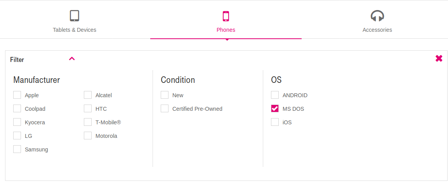Open the Tablets & Devices tab
The width and height of the screenshot is (448, 182).
[75, 29]
